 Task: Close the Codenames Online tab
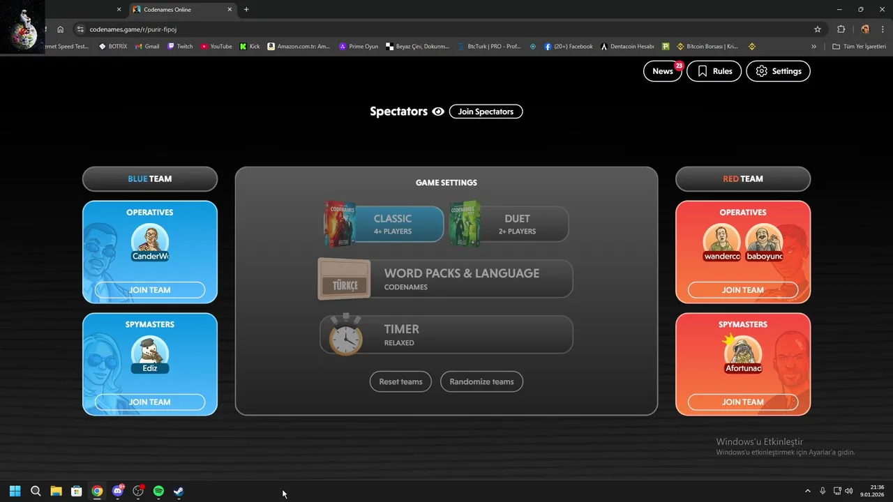tap(230, 10)
